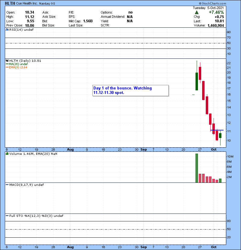The width and height of the screenshot is (241, 250).
Task: Click the green up-triangle beside +7.46%
Action: [x=197, y=12]
